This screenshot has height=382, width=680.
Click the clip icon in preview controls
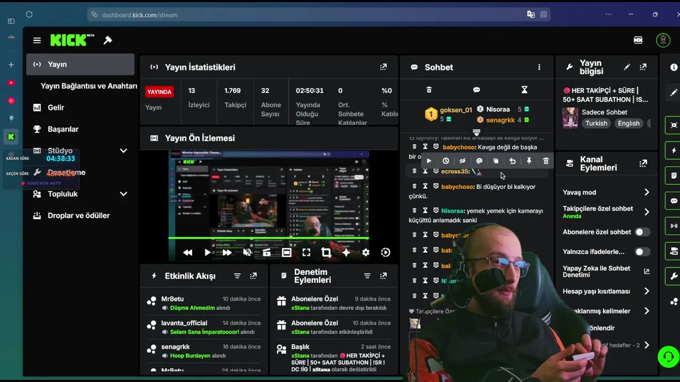267,253
